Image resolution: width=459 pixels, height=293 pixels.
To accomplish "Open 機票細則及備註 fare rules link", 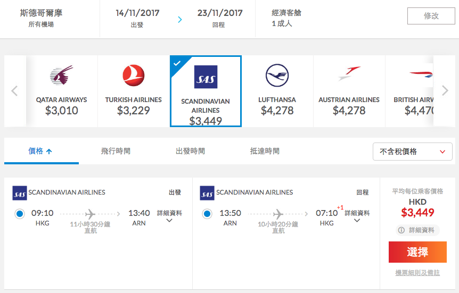I will point(417,273).
